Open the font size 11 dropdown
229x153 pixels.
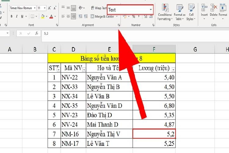[x=45, y=8]
